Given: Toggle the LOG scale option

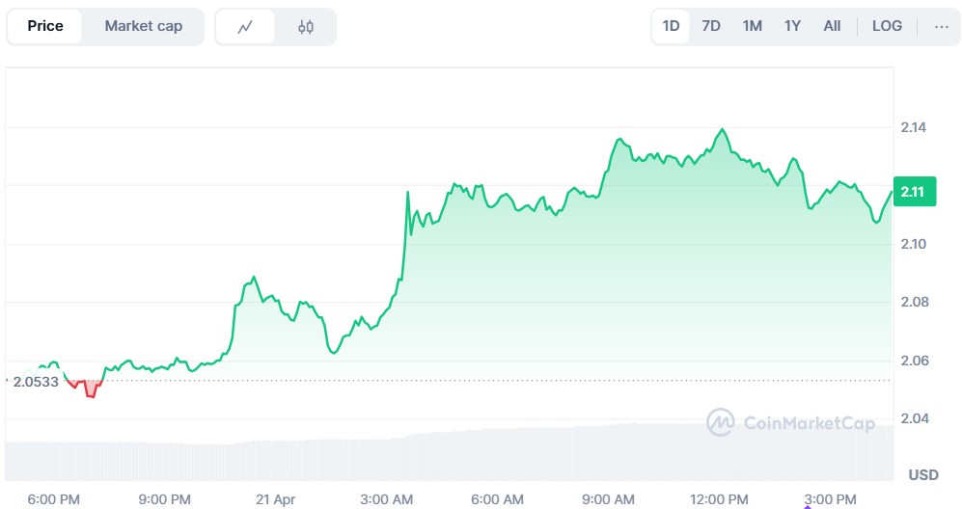Looking at the screenshot, I should pos(887,27).
